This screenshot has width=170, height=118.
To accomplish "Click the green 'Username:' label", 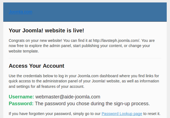I will (21, 97).
